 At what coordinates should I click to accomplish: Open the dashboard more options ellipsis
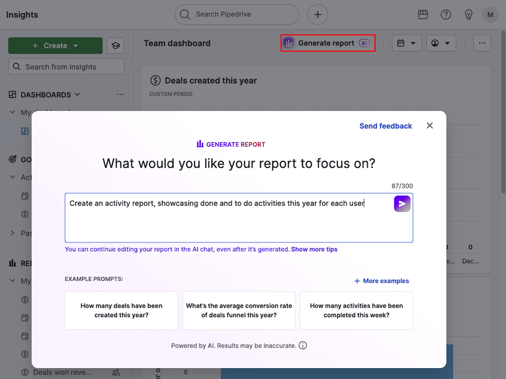pos(482,43)
